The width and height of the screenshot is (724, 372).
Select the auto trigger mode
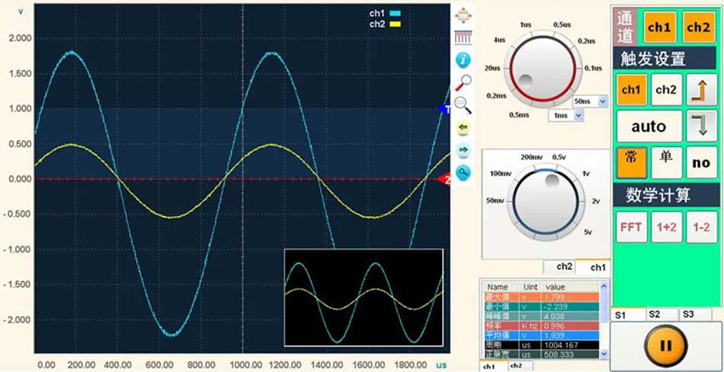649,126
